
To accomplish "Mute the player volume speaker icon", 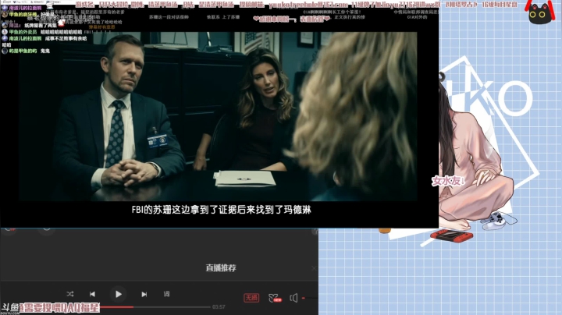I will (293, 298).
